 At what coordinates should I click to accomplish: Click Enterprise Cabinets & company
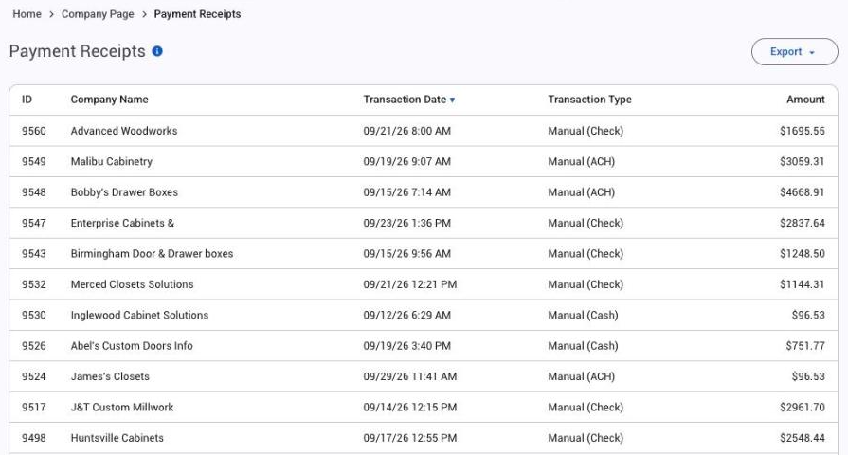(122, 223)
